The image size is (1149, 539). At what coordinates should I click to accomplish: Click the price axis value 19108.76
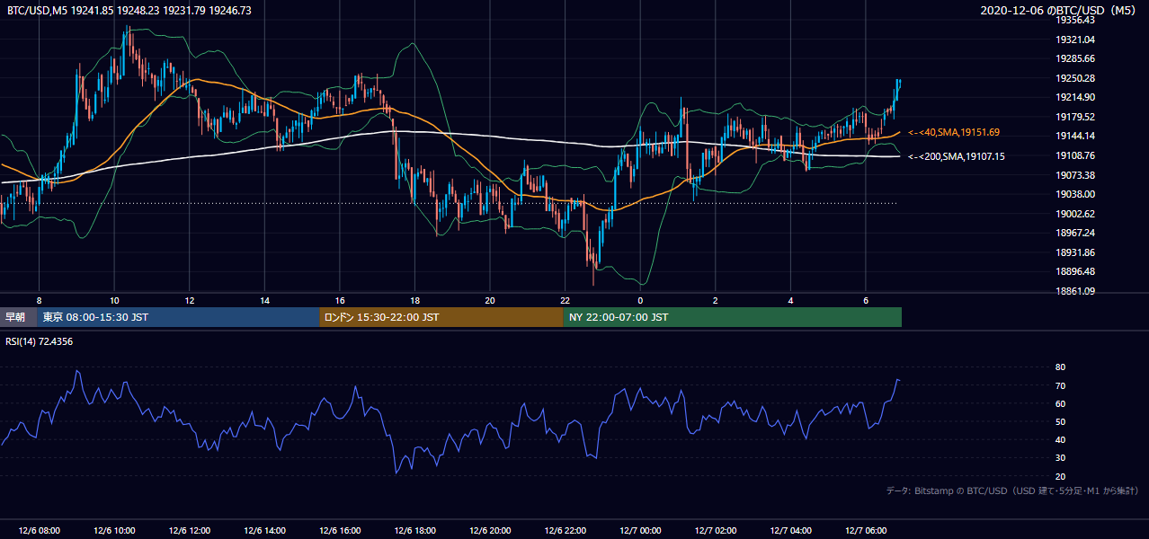click(x=1075, y=155)
